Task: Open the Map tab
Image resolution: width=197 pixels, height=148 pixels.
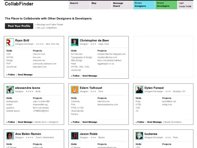Action: click(101, 5)
